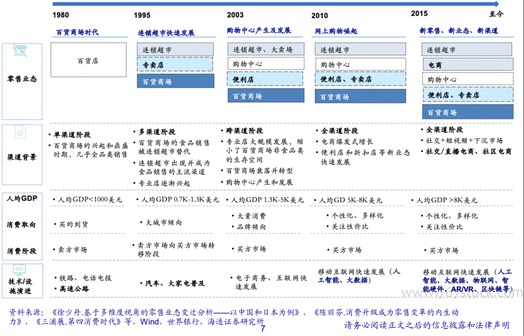The image size is (524, 336).
Task: Click the crossed-out shop icon above 零售业态
Action: 20,51
